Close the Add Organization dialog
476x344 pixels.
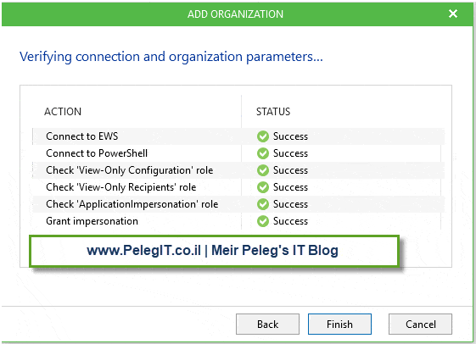pyautogui.click(x=453, y=14)
